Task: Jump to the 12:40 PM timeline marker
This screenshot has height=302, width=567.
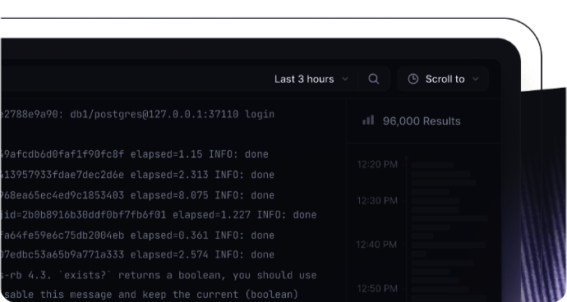Action: pyautogui.click(x=376, y=245)
